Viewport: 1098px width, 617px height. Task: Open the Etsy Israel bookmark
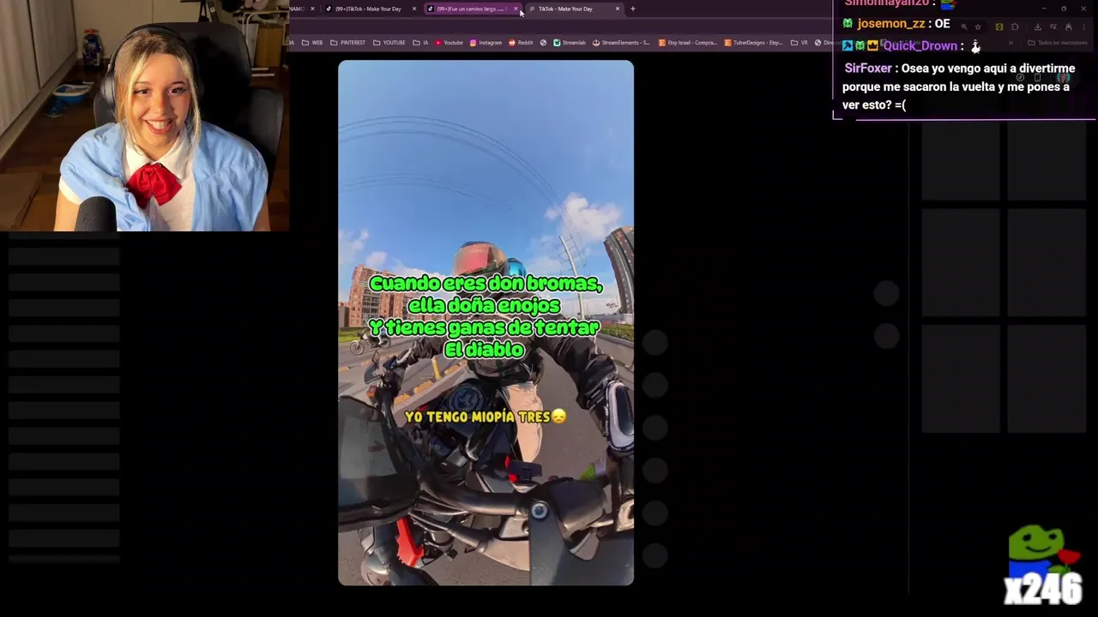click(x=688, y=43)
